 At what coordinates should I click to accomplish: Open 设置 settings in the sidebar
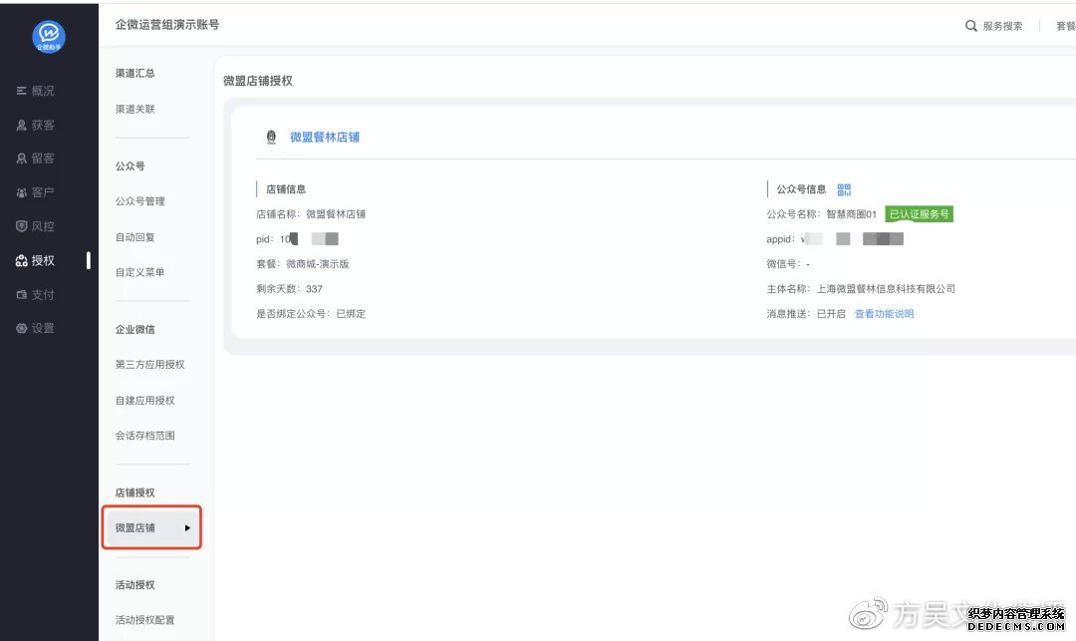pyautogui.click(x=36, y=328)
